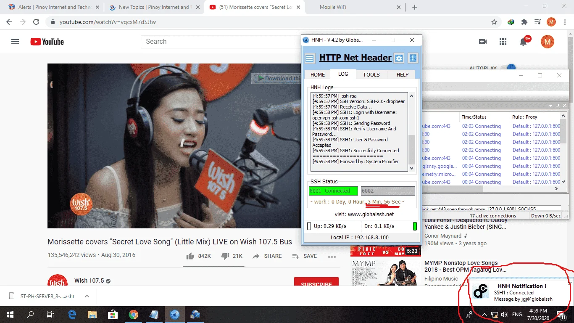
Task: Go to YouTube home via logo
Action: point(47,42)
